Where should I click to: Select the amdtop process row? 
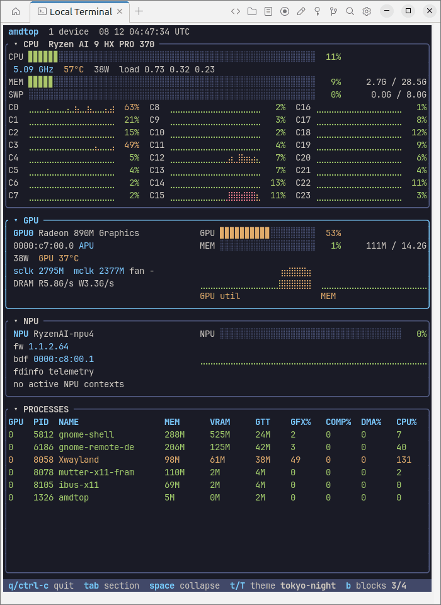click(217, 497)
